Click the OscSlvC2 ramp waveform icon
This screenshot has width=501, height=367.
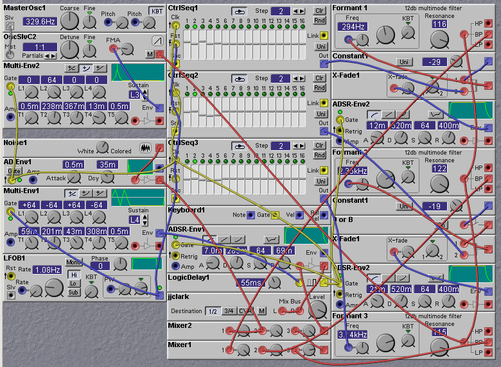click(157, 40)
